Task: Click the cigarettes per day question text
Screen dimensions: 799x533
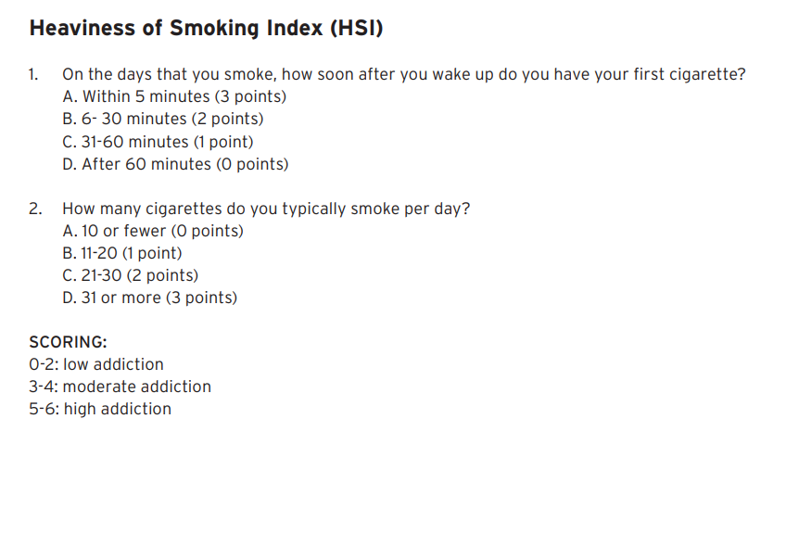Action: click(266, 209)
